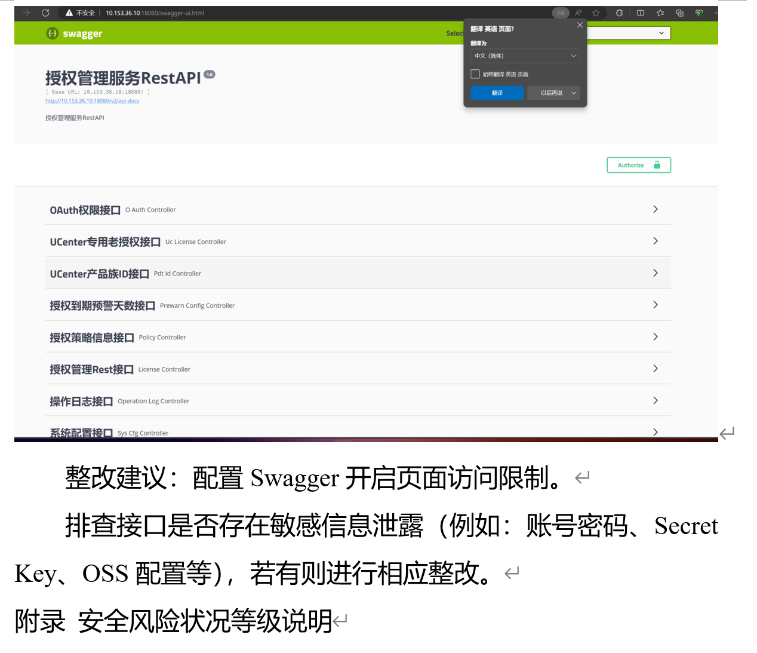Reload the page with the refresh icon
Screen dimensions: 757x653
(x=45, y=13)
